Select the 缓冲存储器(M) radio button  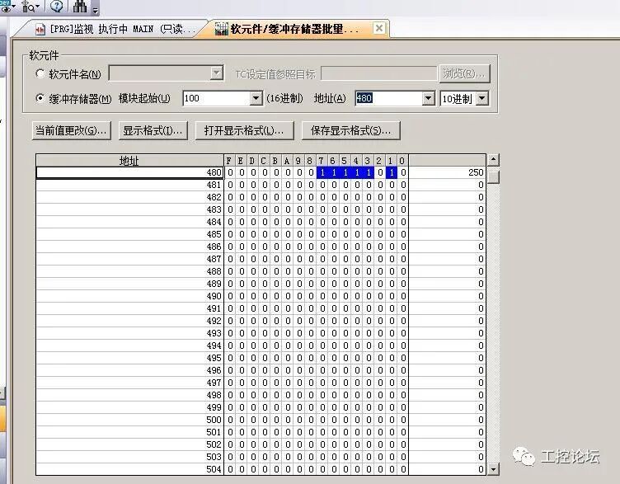click(40, 98)
